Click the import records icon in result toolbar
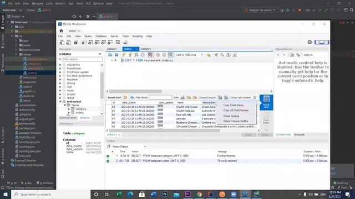Screen dimensions: 355x199 pos(226,97)
